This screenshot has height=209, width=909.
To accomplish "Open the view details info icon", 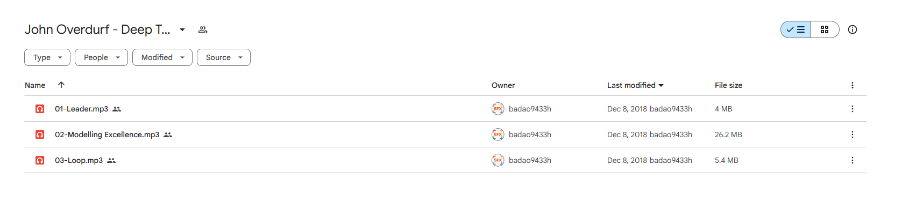I will (853, 29).
